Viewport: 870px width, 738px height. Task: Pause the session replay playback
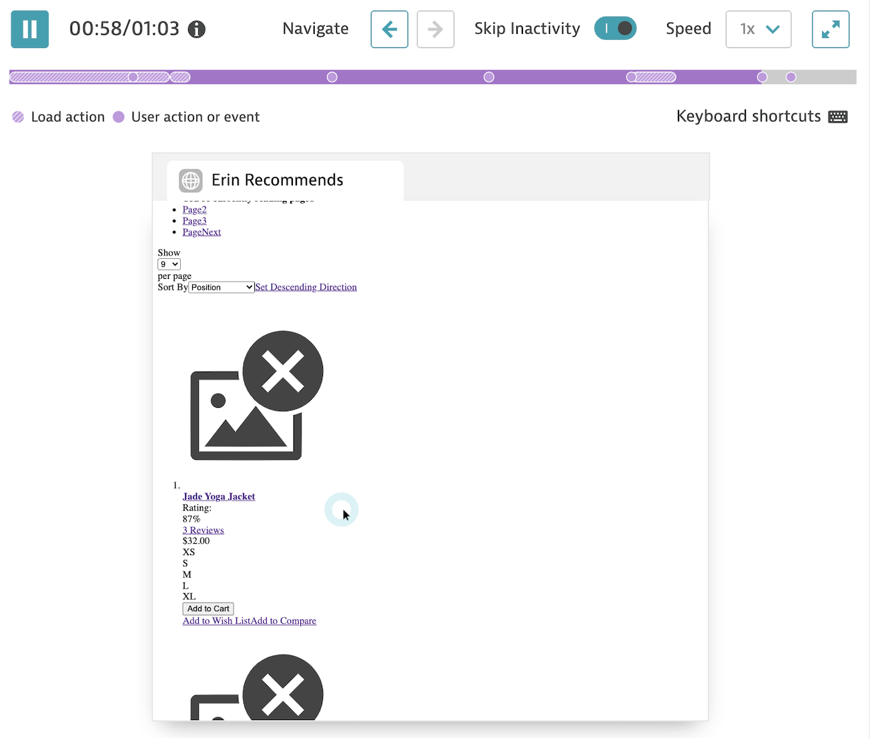[30, 29]
